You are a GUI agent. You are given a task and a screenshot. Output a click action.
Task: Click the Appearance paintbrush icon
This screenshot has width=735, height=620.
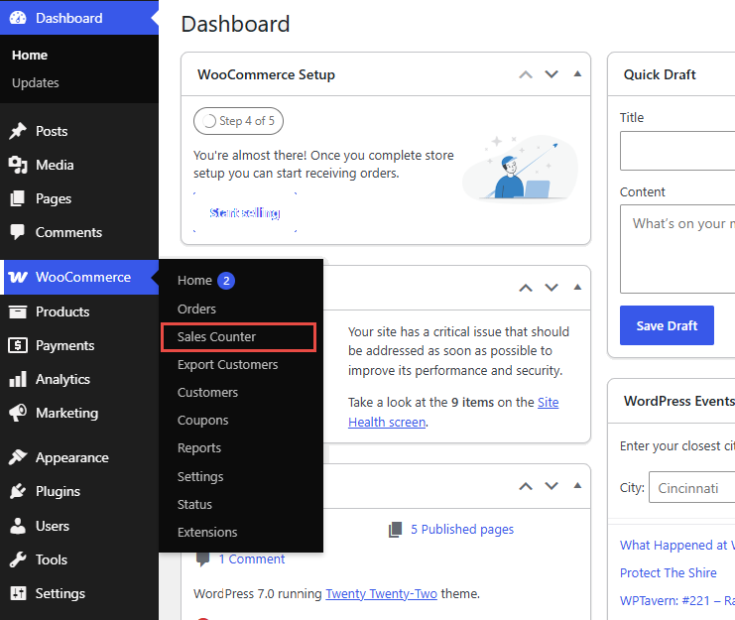18,457
